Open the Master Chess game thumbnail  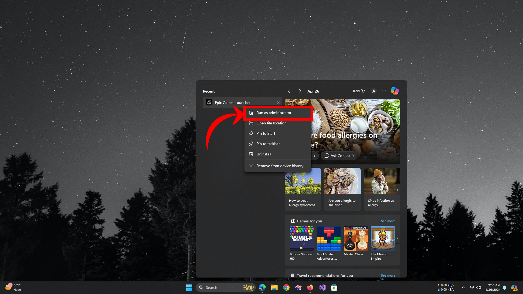coord(355,238)
